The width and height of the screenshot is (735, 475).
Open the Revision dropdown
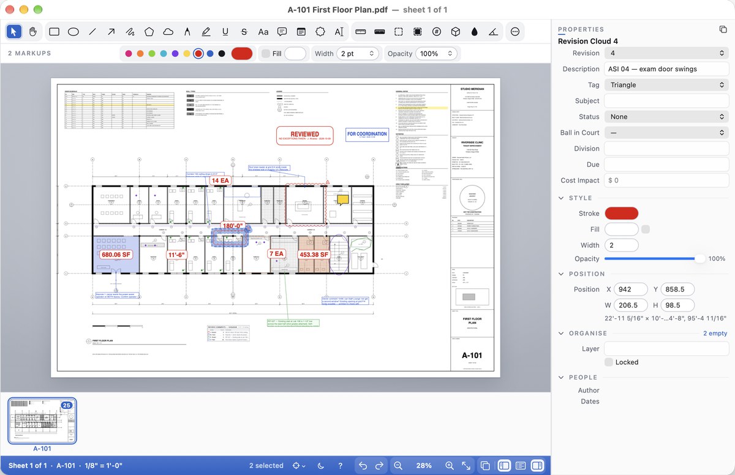pyautogui.click(x=666, y=53)
